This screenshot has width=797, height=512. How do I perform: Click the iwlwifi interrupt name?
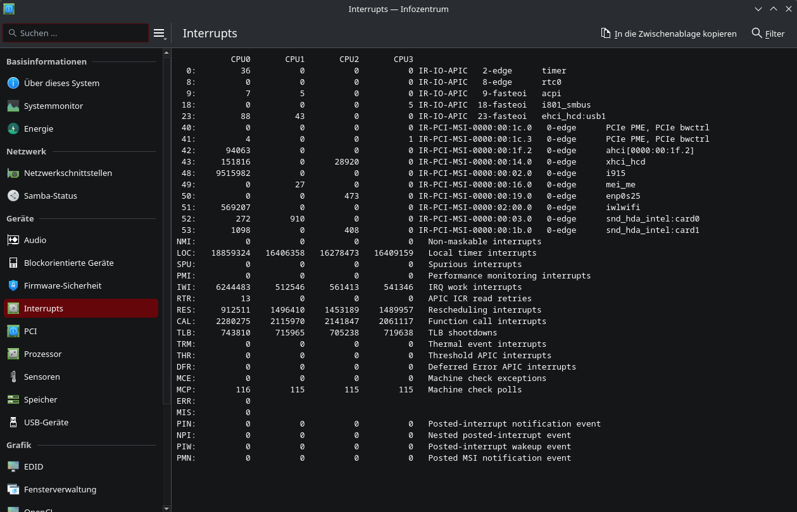623,207
